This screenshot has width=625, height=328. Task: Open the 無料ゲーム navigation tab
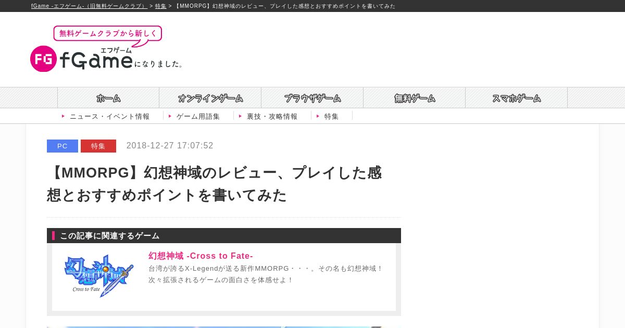point(415,98)
